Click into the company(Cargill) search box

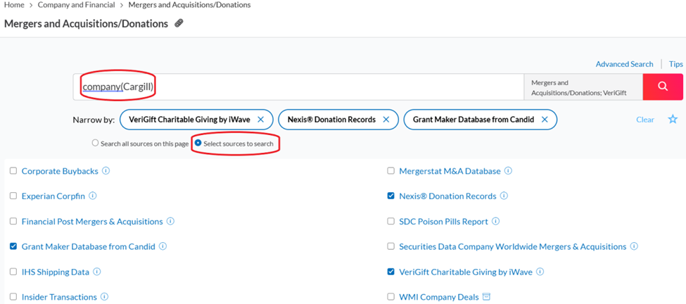click(298, 87)
